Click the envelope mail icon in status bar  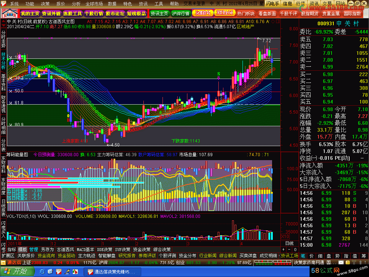tap(341, 262)
